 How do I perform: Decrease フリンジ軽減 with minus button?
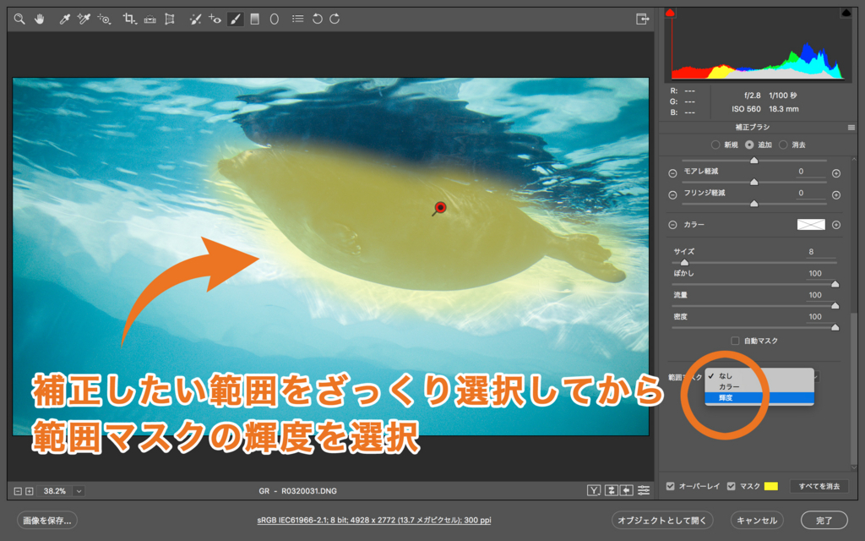(x=672, y=195)
